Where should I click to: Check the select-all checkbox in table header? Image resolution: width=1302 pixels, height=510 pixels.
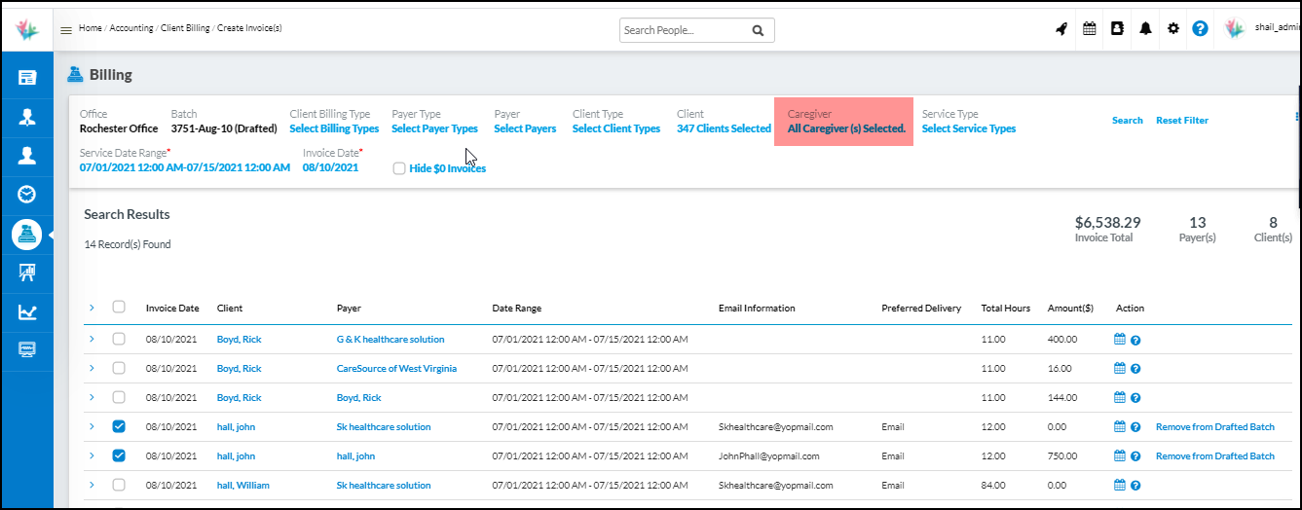point(119,308)
